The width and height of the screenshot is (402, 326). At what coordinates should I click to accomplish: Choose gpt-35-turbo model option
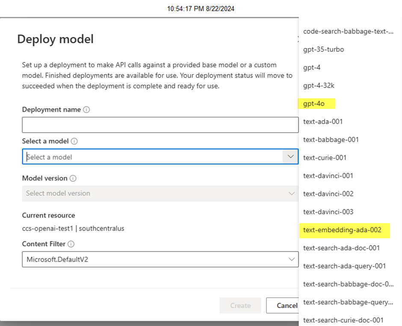pos(324,49)
